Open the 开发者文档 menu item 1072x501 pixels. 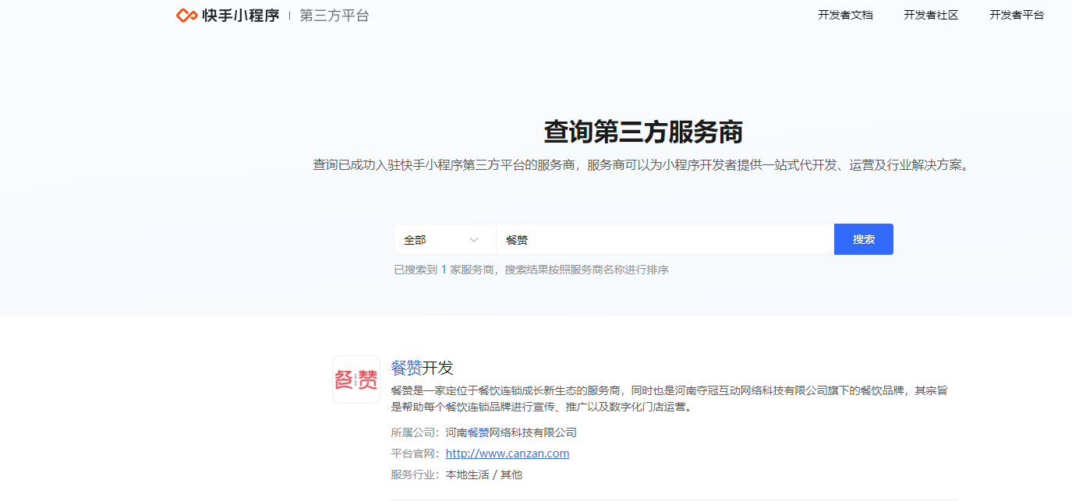click(845, 15)
